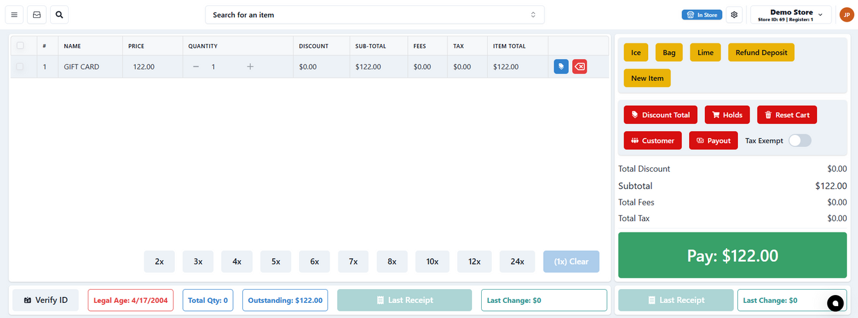Viewport: 858px width, 318px height.
Task: Click the magnifying glass search icon
Action: pos(59,14)
